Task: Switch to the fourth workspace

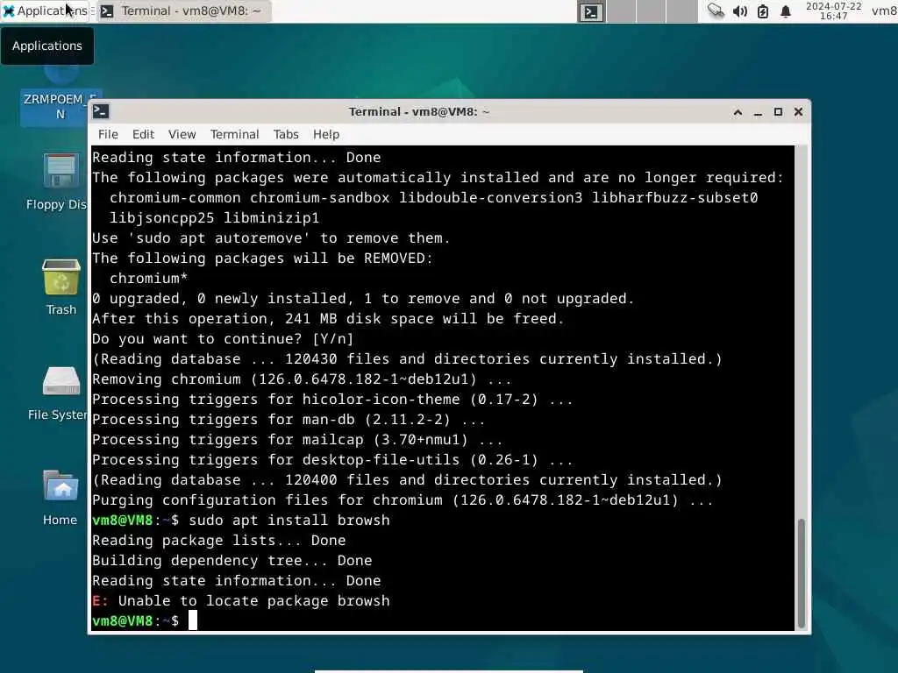Action: [682, 11]
